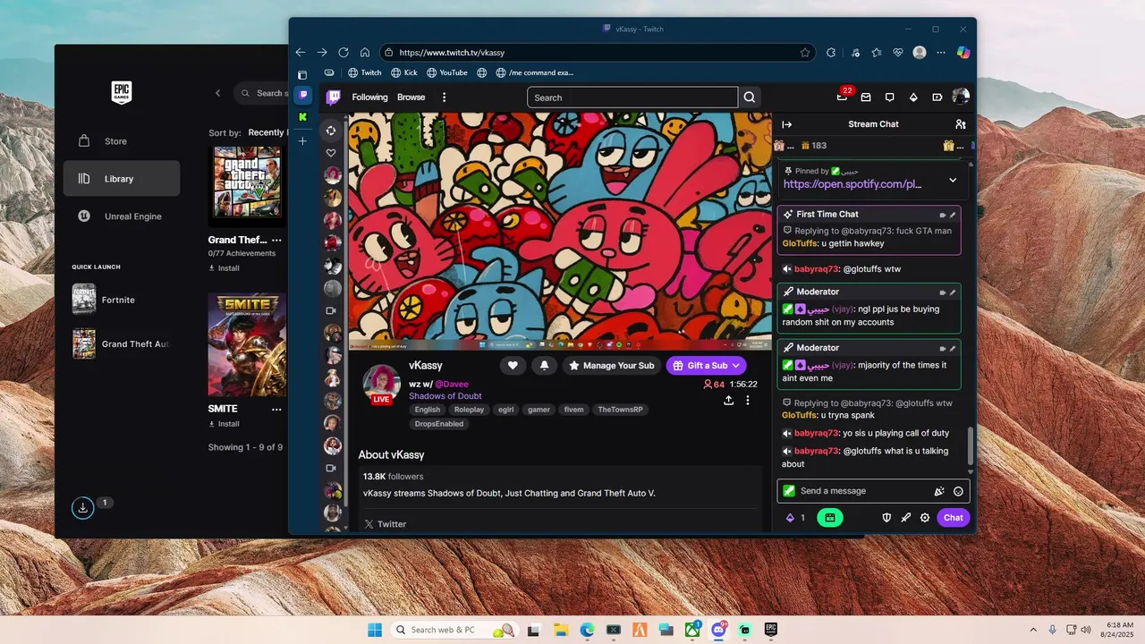Launch Fortnite from Epic Quick Launch
Screen dimensions: 1145x644
(117, 301)
